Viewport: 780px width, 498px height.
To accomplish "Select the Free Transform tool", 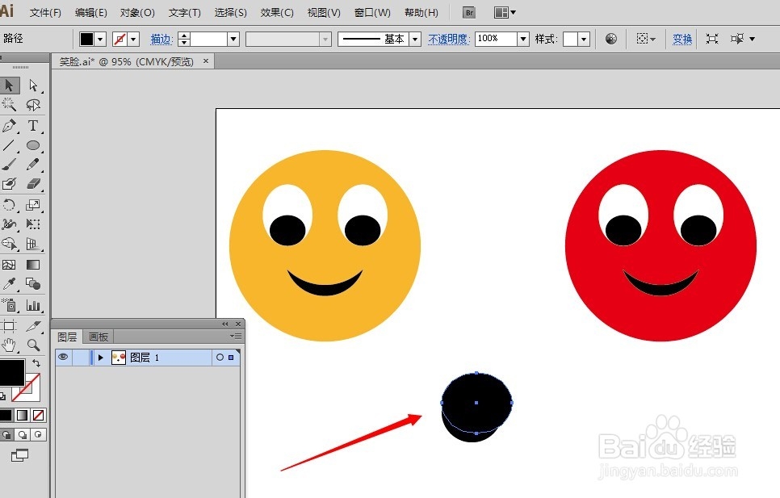I will (33, 224).
